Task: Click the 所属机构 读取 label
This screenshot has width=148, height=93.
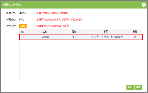Action: [x=21, y=20]
